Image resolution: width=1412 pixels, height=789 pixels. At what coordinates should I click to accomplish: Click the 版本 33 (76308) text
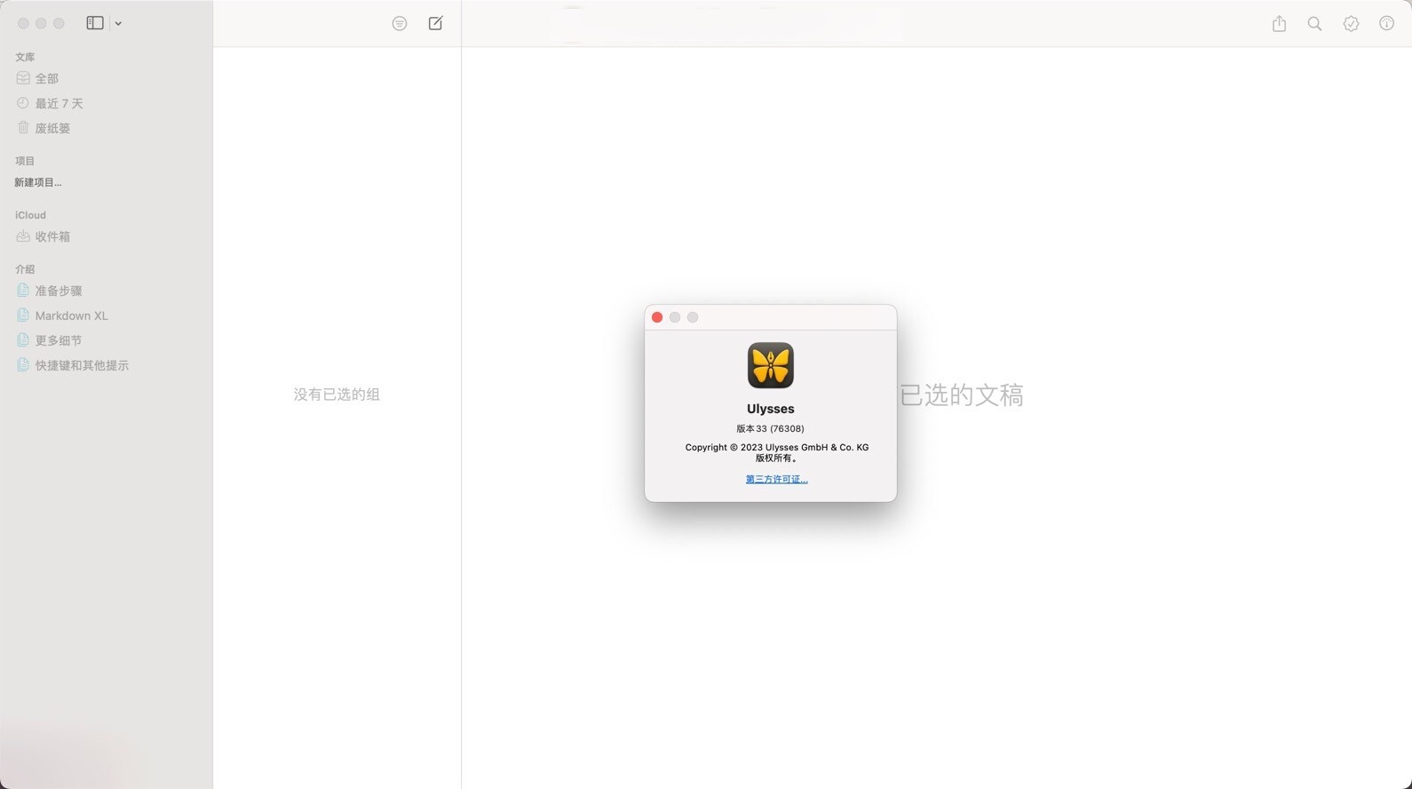(771, 428)
